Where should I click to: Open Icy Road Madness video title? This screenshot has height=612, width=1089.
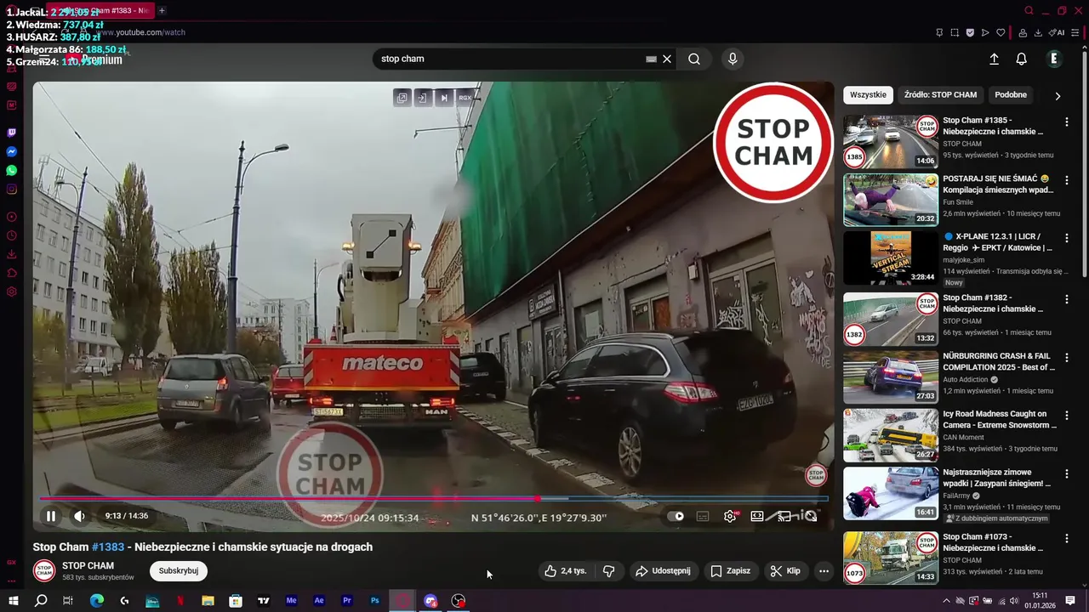point(1000,419)
